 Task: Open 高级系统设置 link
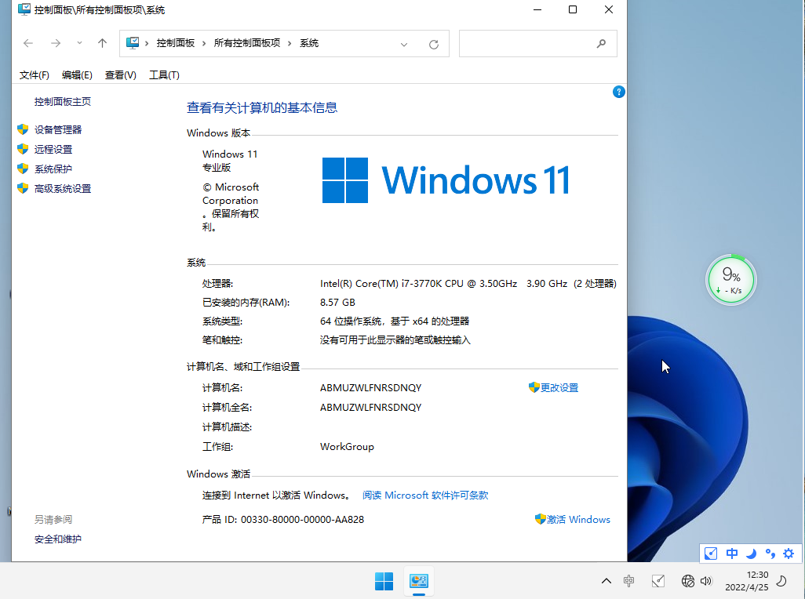point(63,189)
